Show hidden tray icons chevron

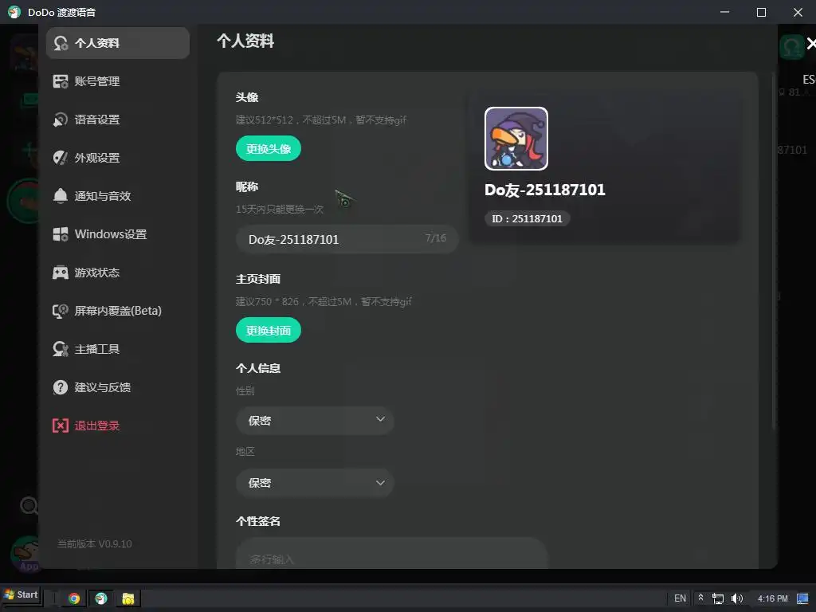(700, 598)
